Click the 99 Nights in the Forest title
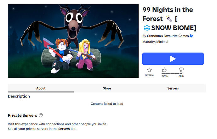217x139 pixels. tap(168, 14)
